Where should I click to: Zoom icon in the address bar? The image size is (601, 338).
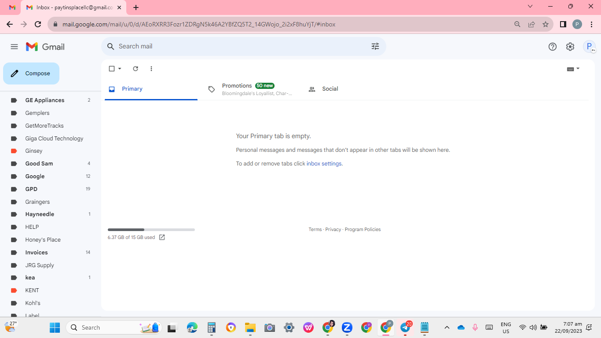point(517,24)
